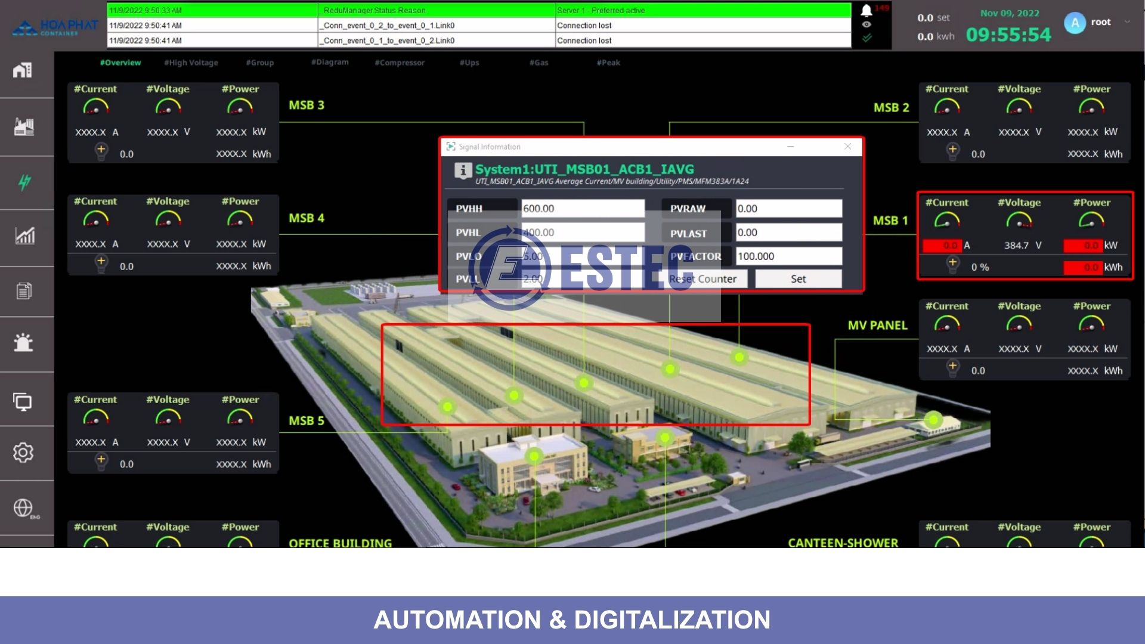Click the green marker on office building
The height and width of the screenshot is (644, 1145).
pyautogui.click(x=534, y=457)
